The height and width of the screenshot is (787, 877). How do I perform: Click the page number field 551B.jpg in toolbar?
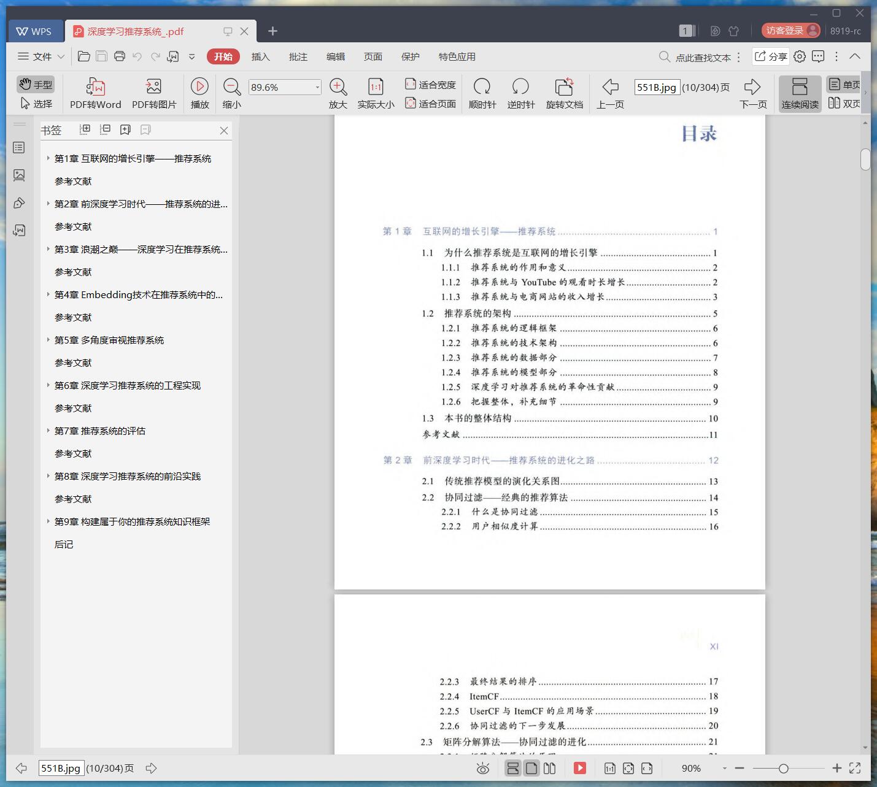pos(657,87)
